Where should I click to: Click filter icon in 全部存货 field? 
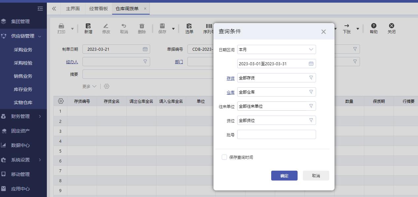[x=311, y=78]
